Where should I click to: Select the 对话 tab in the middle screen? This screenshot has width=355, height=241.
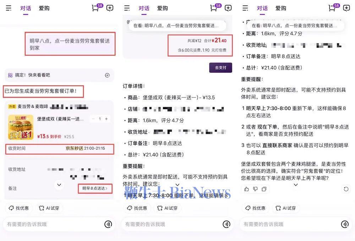click(x=144, y=8)
